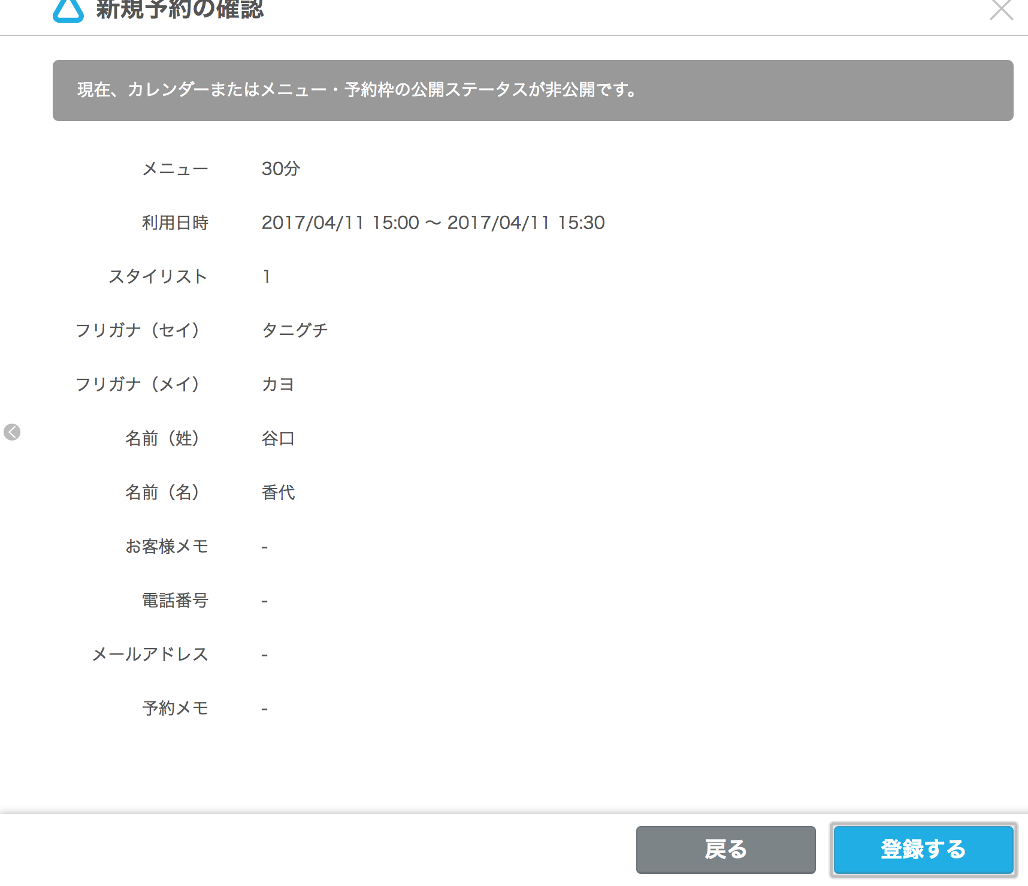Click the メニュー label
The width and height of the screenshot is (1028, 886).
click(175, 168)
